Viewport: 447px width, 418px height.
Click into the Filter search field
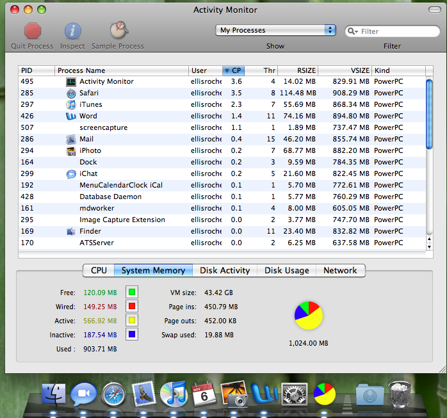tap(393, 31)
